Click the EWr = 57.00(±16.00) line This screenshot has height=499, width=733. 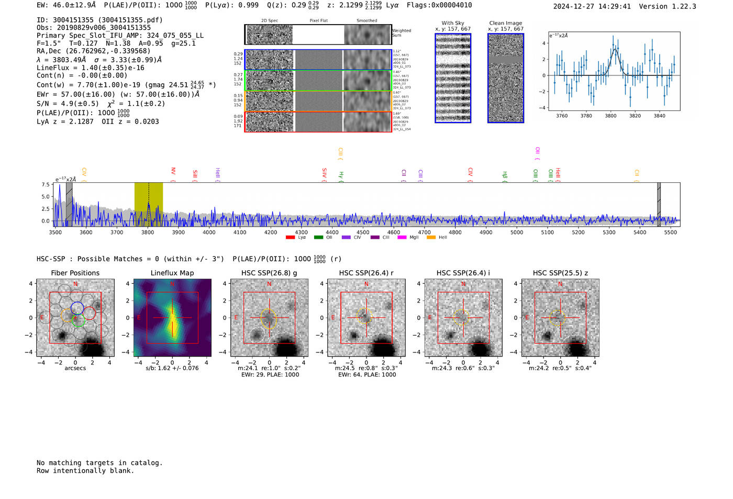point(118,94)
